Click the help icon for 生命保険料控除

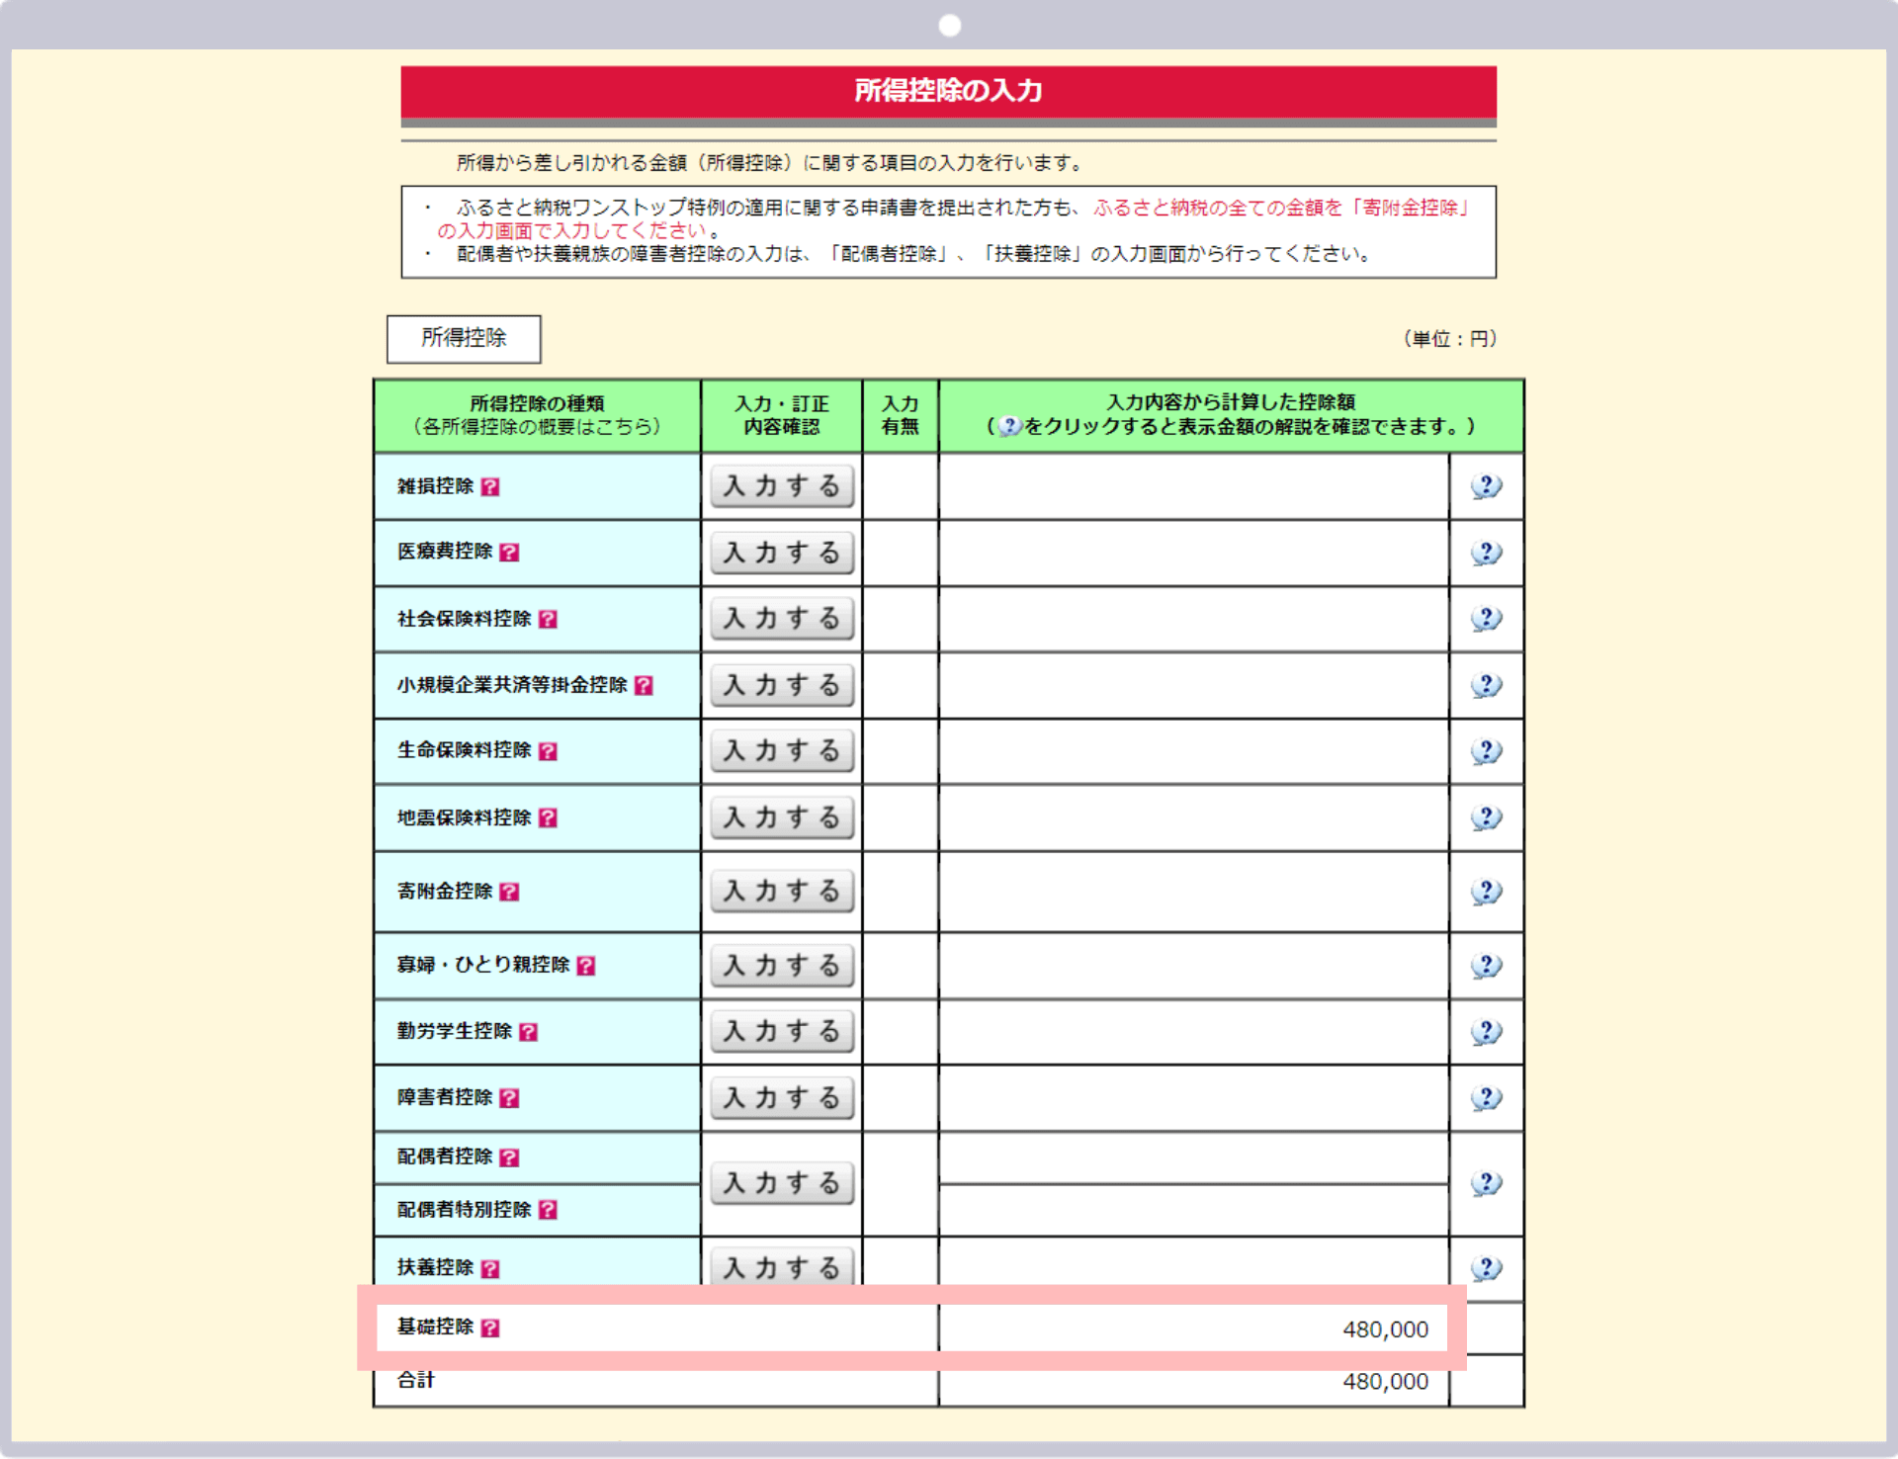pyautogui.click(x=548, y=751)
